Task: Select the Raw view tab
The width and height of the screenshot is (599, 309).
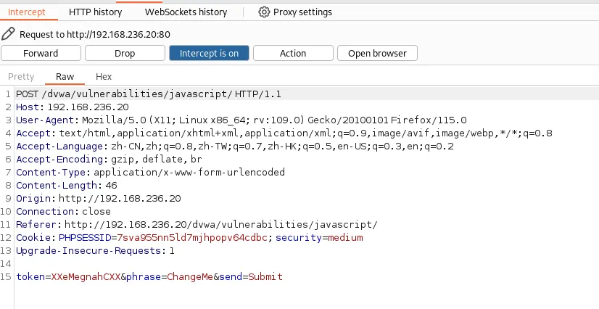Action: pos(65,76)
